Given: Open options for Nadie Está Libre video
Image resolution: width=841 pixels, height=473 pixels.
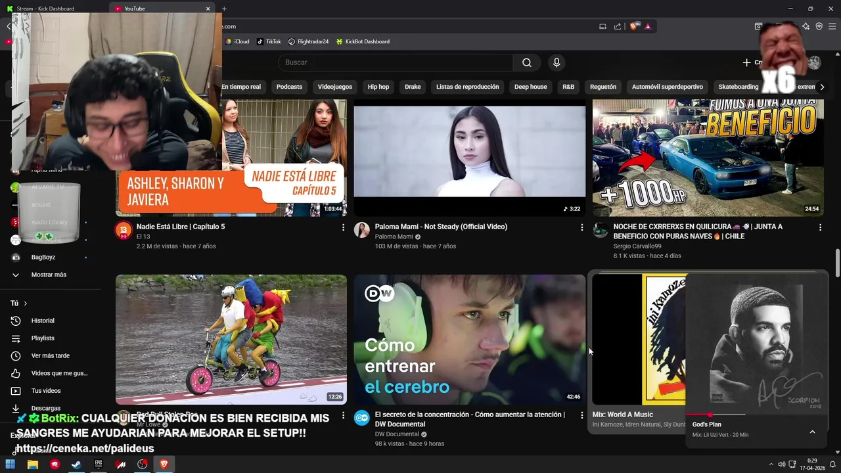Looking at the screenshot, I should (x=343, y=227).
